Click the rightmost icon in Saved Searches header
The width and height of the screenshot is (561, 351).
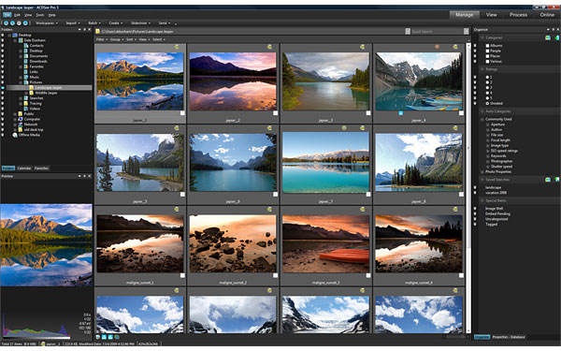(x=556, y=180)
